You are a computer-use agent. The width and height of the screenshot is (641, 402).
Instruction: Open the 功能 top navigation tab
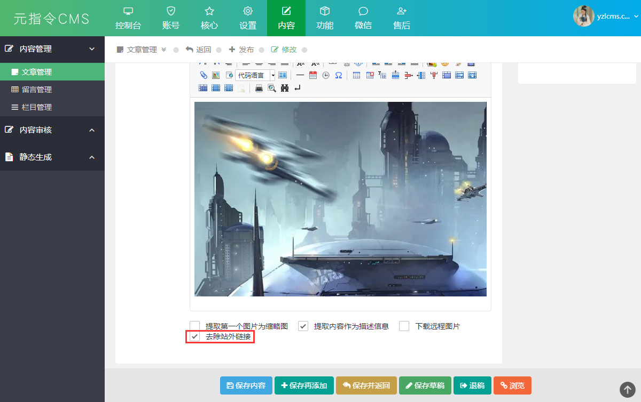click(x=325, y=18)
